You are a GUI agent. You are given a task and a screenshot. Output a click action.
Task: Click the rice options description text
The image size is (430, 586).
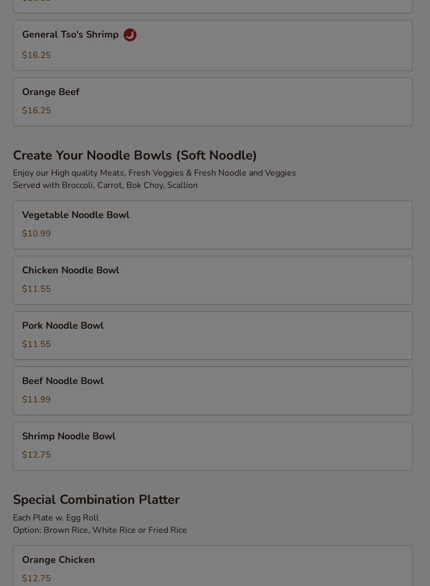tap(100, 530)
